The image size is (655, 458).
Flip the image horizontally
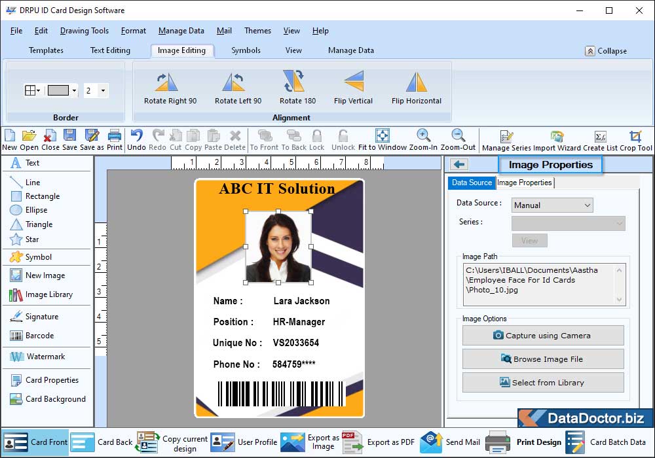click(416, 88)
